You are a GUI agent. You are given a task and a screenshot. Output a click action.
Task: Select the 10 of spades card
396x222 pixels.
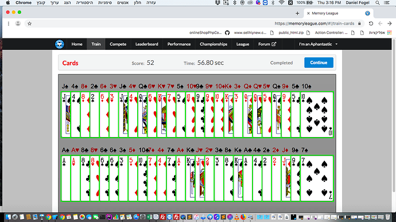[x=317, y=115]
